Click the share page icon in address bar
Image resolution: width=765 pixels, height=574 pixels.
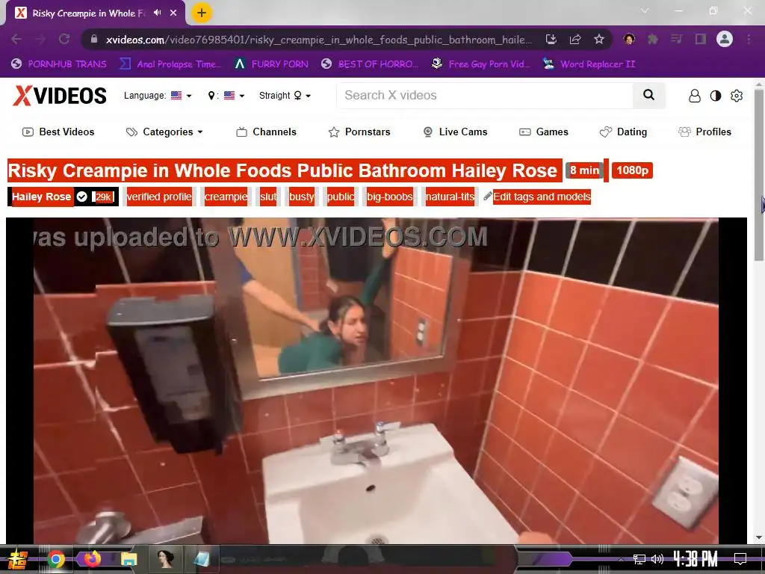click(575, 39)
